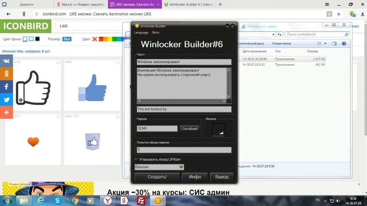This screenshot has width=367, height=206.
Task: Choose lock icon in Иконка box
Action: [x=219, y=129]
